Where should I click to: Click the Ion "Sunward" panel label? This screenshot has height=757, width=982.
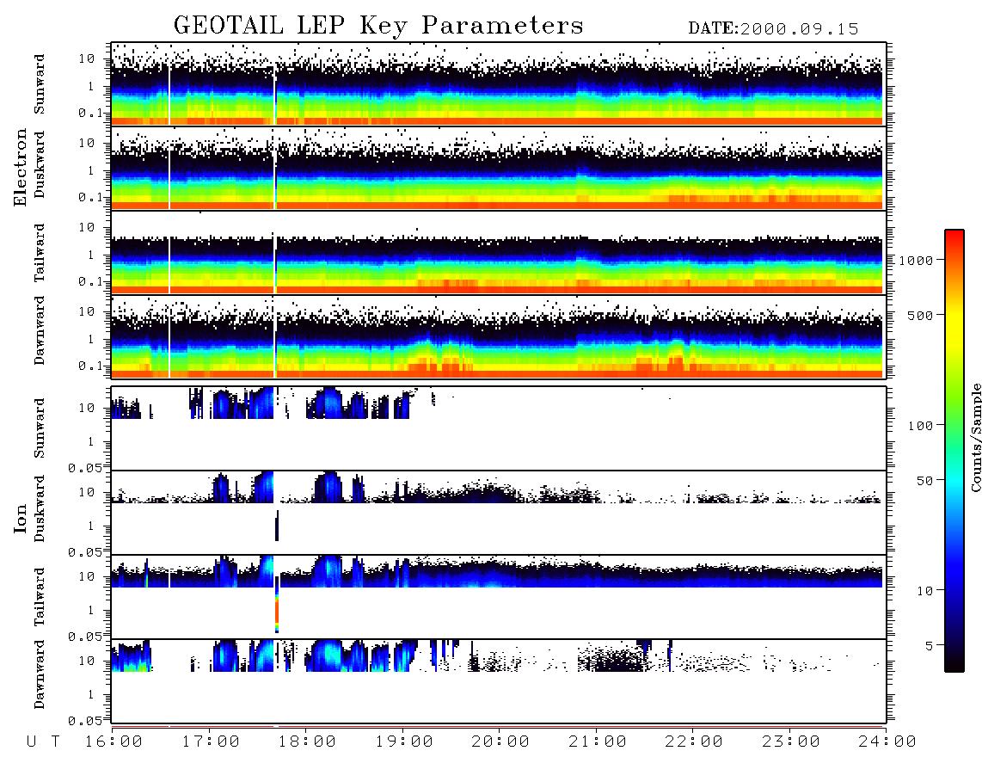pyautogui.click(x=40, y=428)
